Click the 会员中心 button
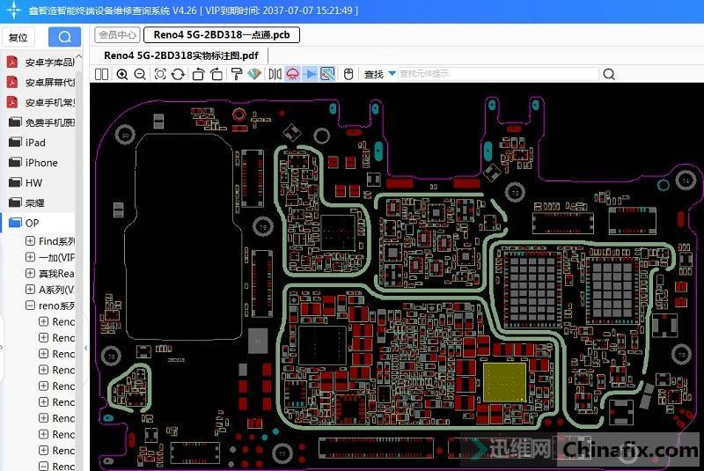Screen dimensions: 704x471 [117, 35]
